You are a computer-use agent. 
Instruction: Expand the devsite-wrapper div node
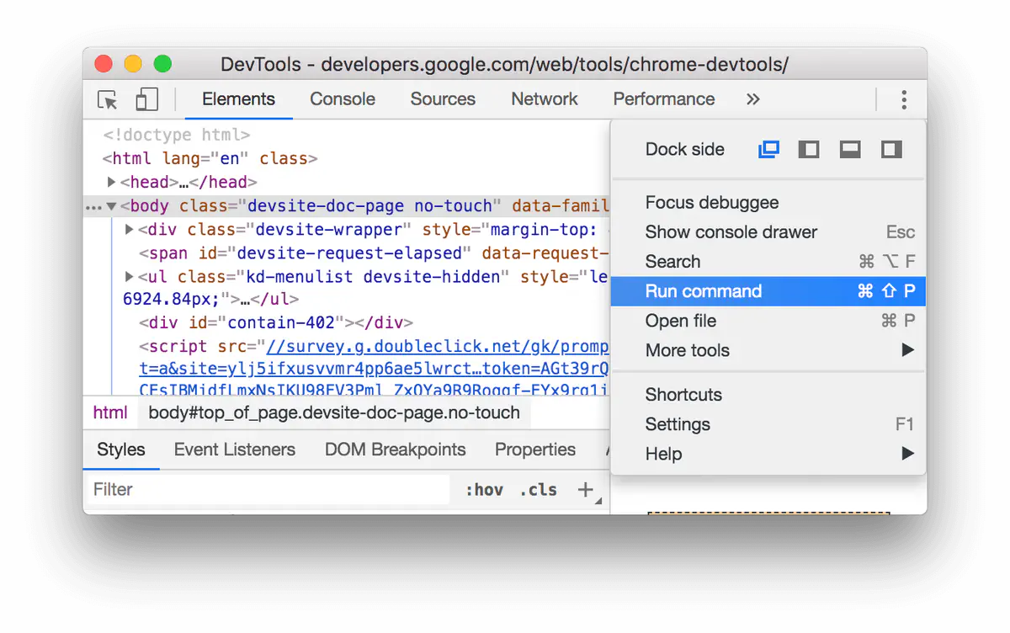pyautogui.click(x=129, y=229)
